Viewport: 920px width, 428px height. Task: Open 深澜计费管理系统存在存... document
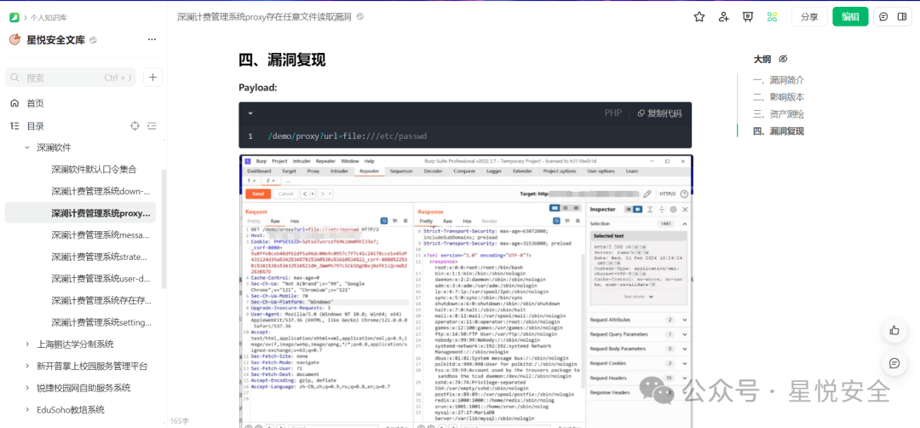(101, 300)
